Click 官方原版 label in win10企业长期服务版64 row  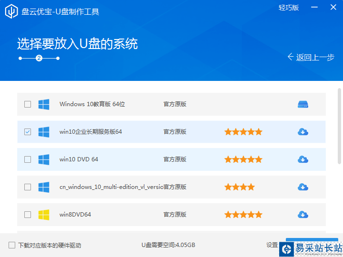(x=175, y=132)
